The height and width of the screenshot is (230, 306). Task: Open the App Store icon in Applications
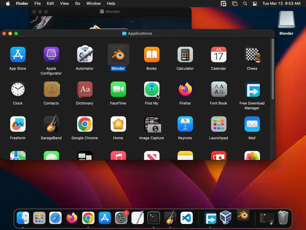tap(18, 55)
